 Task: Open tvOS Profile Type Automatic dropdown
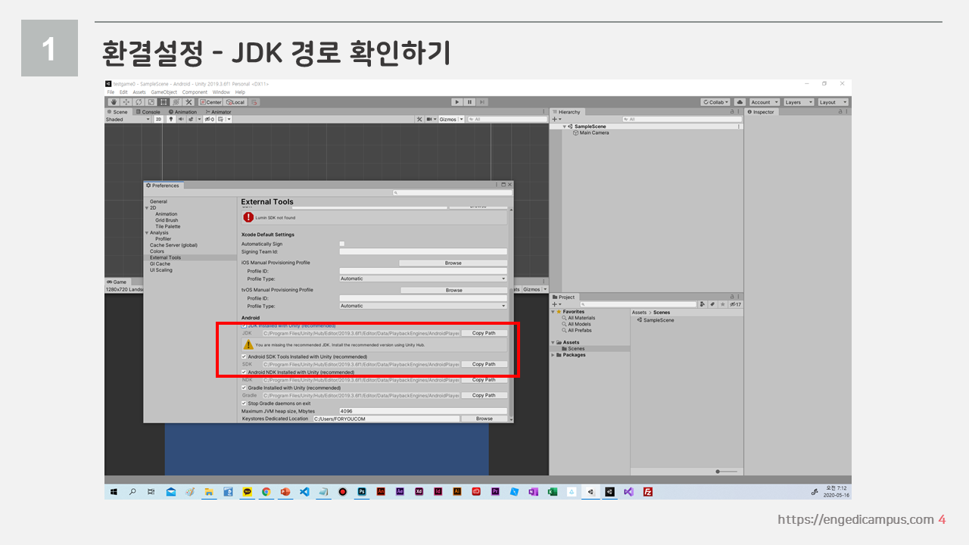click(x=423, y=306)
